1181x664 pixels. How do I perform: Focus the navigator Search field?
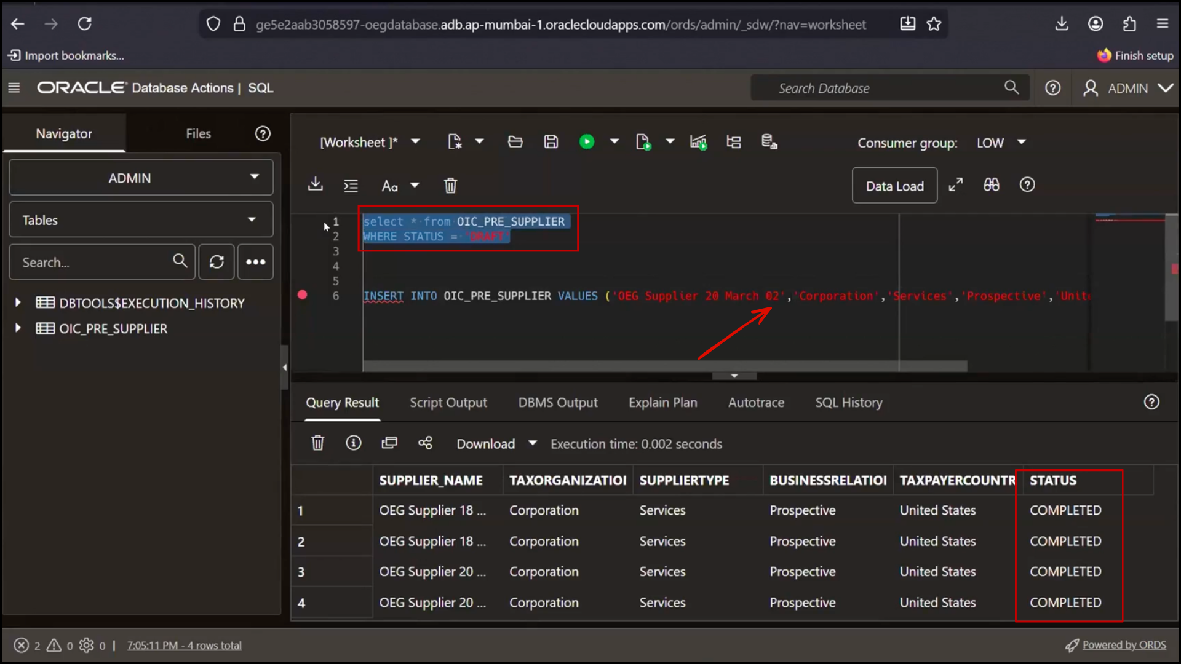[102, 262]
